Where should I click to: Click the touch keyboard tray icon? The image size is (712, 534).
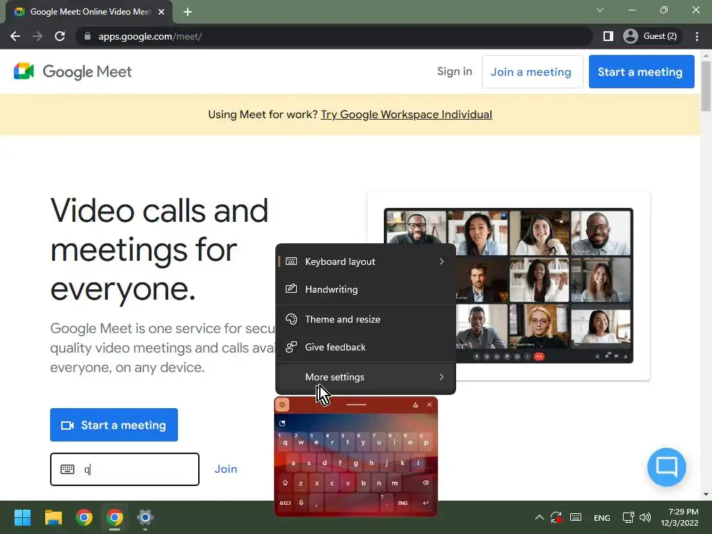[x=575, y=517]
